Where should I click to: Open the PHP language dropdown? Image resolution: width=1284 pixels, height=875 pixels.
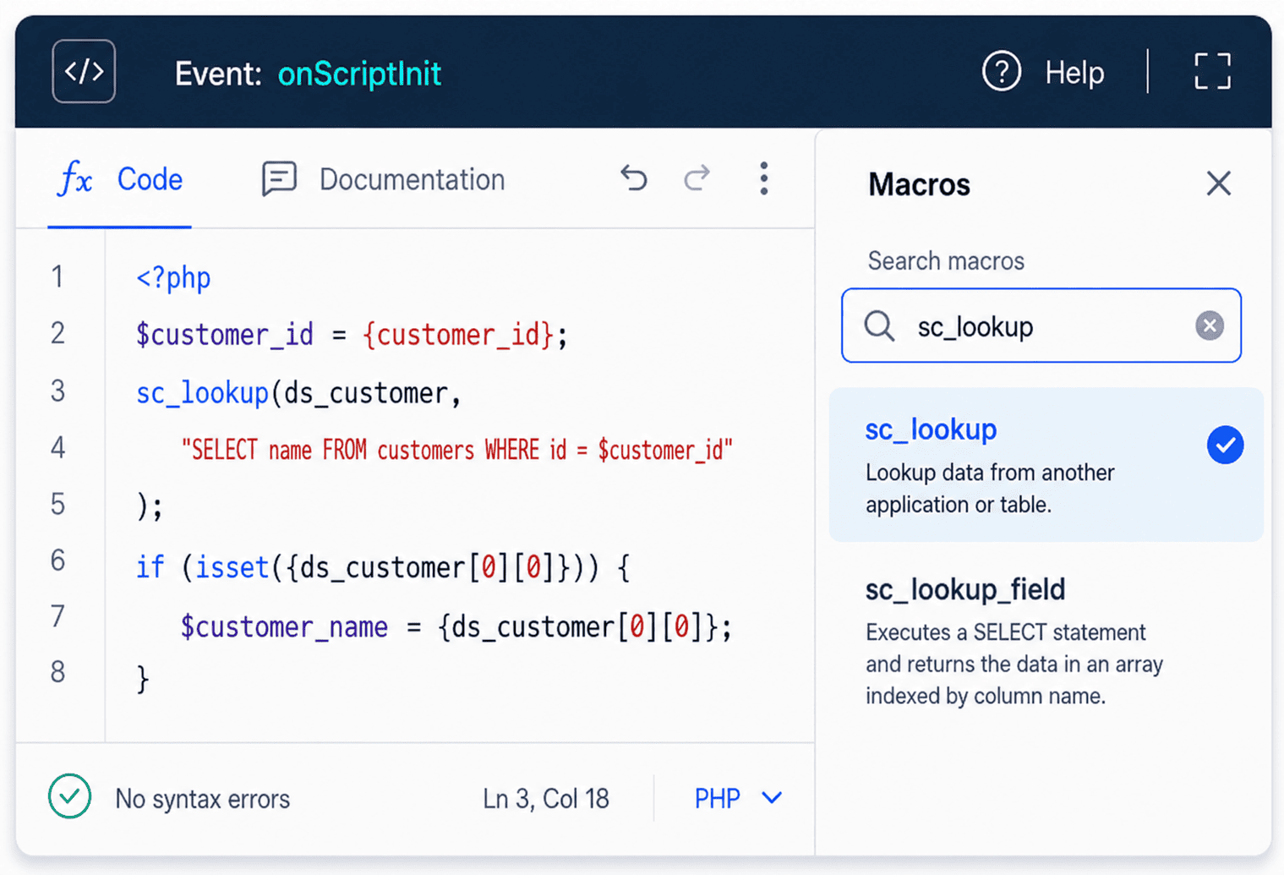pyautogui.click(x=738, y=798)
